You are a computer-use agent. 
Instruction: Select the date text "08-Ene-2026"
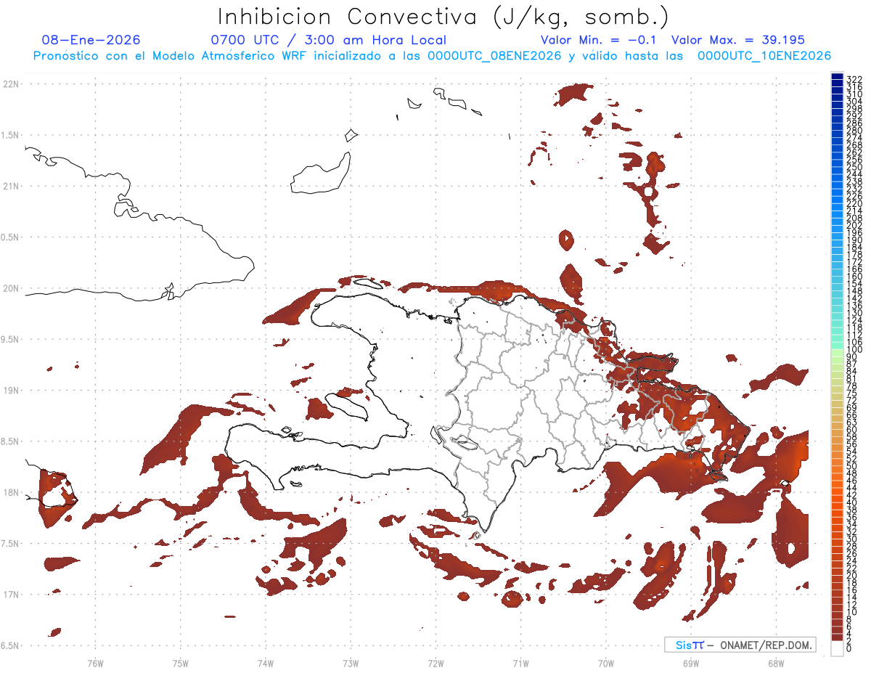(x=91, y=40)
